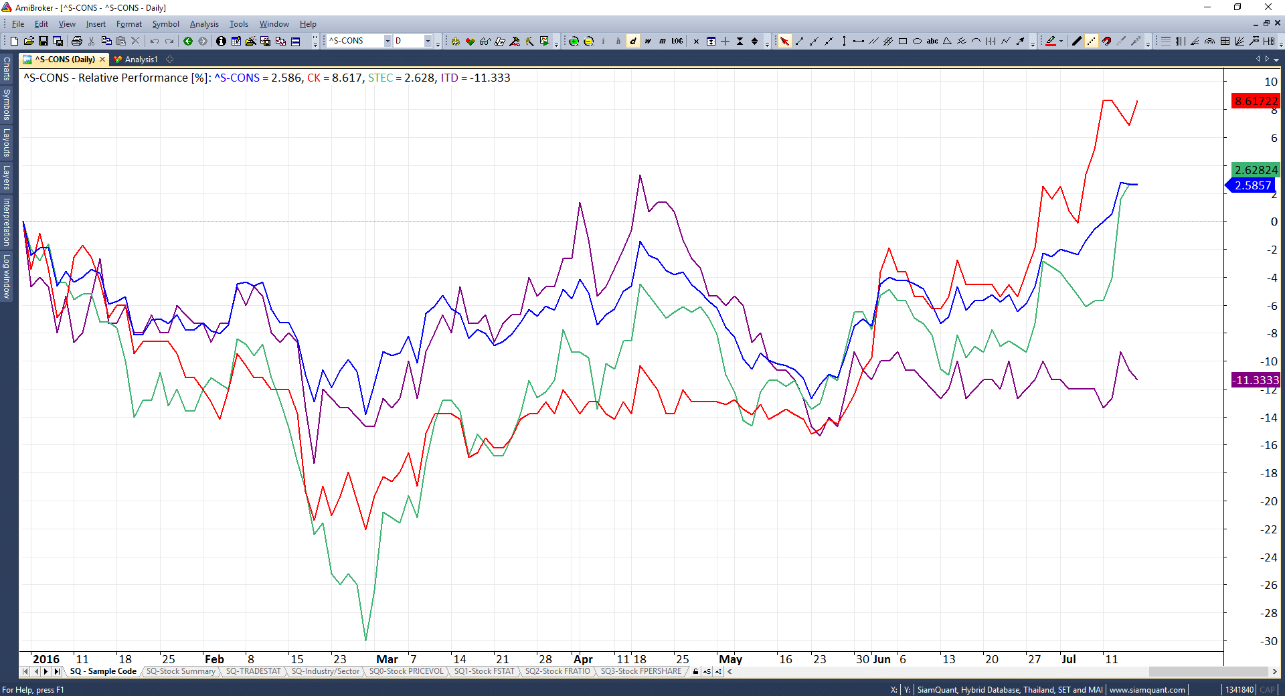Open the line color picker dropdown arrow
This screenshot has height=696, width=1285.
1061,41
